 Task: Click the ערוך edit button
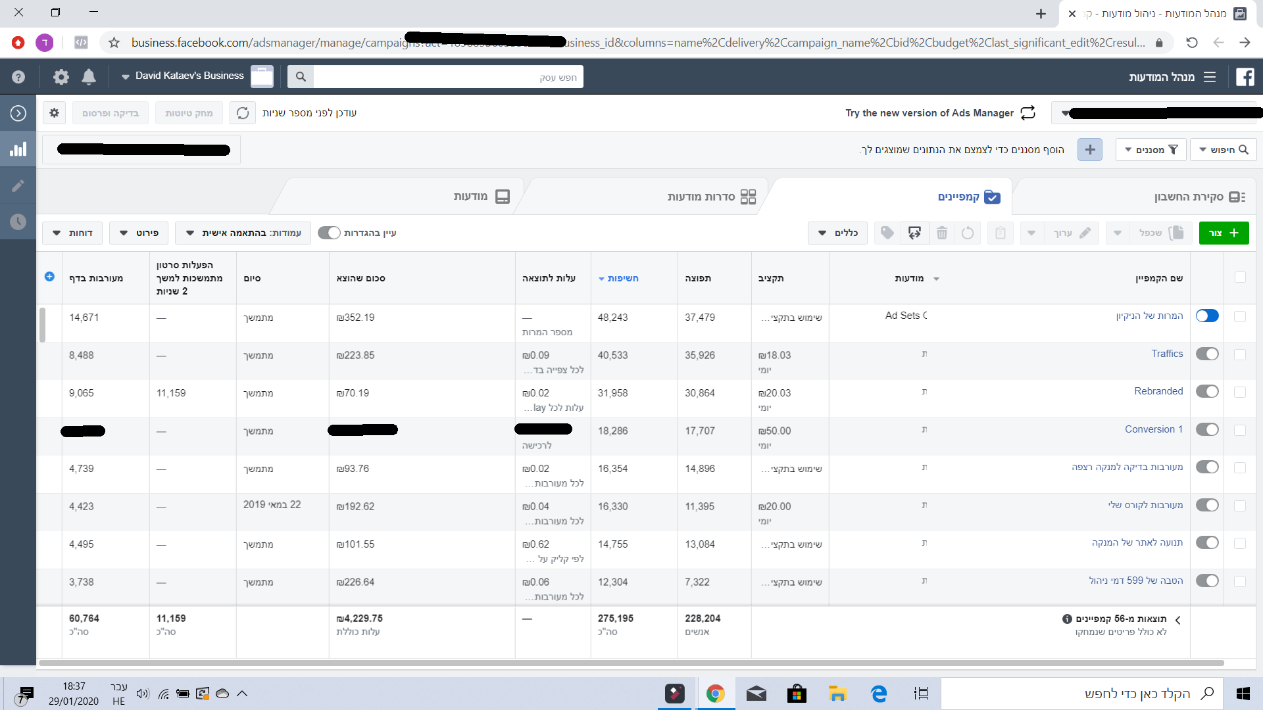(x=1071, y=233)
